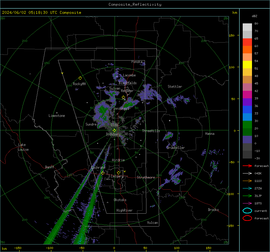Click yellow diamond marker near RockyMH
270x252 pixels.
point(80,78)
